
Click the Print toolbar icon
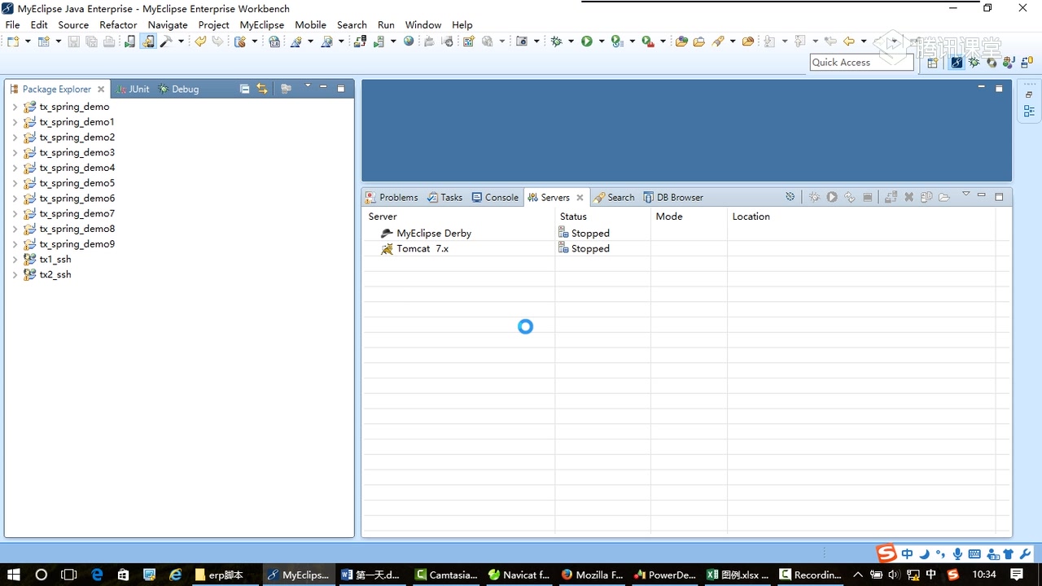(x=109, y=42)
